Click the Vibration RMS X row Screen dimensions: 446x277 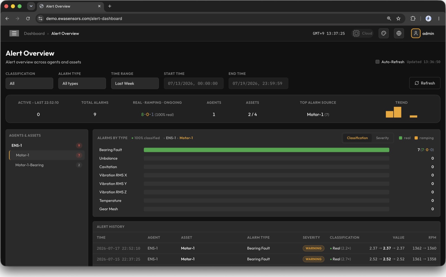pyautogui.click(x=266, y=175)
